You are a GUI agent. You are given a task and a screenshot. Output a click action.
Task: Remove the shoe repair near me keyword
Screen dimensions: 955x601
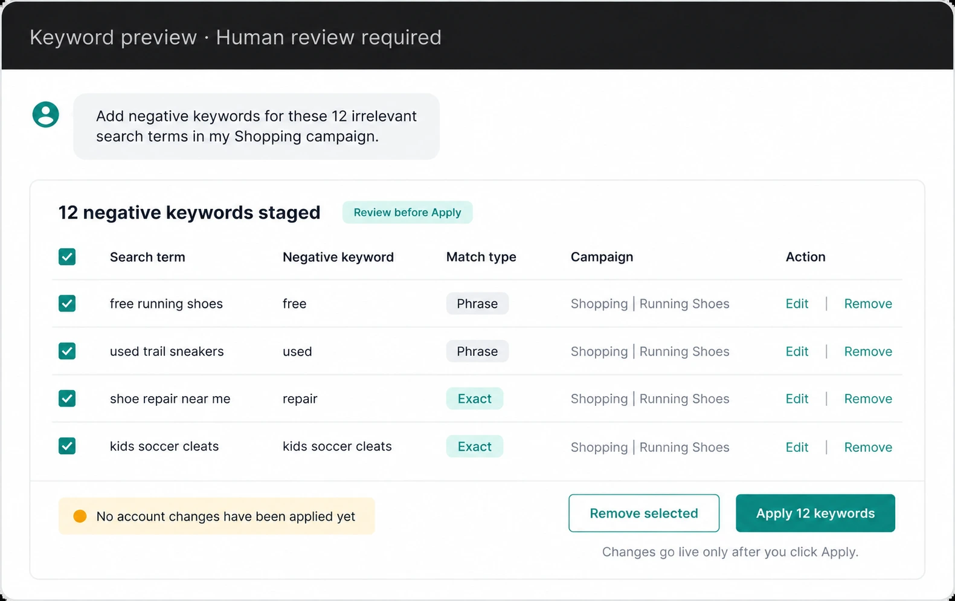point(868,399)
